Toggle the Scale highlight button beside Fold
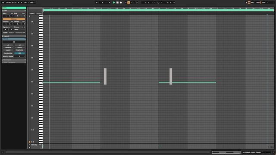The image size is (276, 155). tap(38, 13)
